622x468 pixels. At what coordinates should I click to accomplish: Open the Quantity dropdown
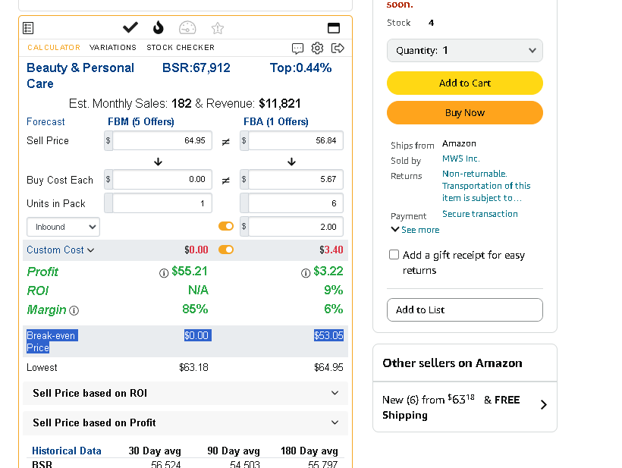pyautogui.click(x=464, y=50)
